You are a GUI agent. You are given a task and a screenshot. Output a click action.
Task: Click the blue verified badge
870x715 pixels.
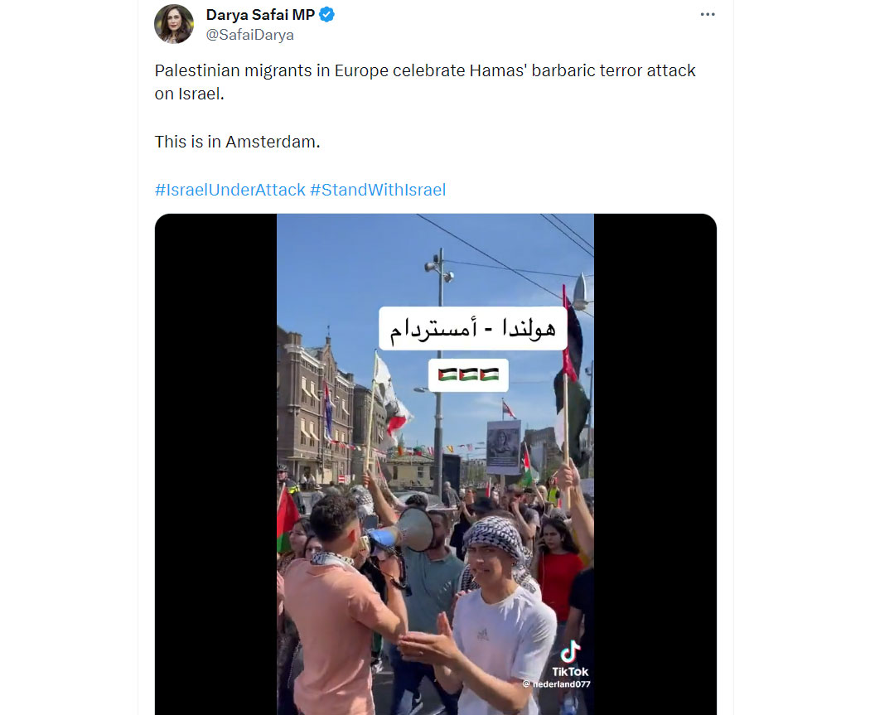point(326,14)
